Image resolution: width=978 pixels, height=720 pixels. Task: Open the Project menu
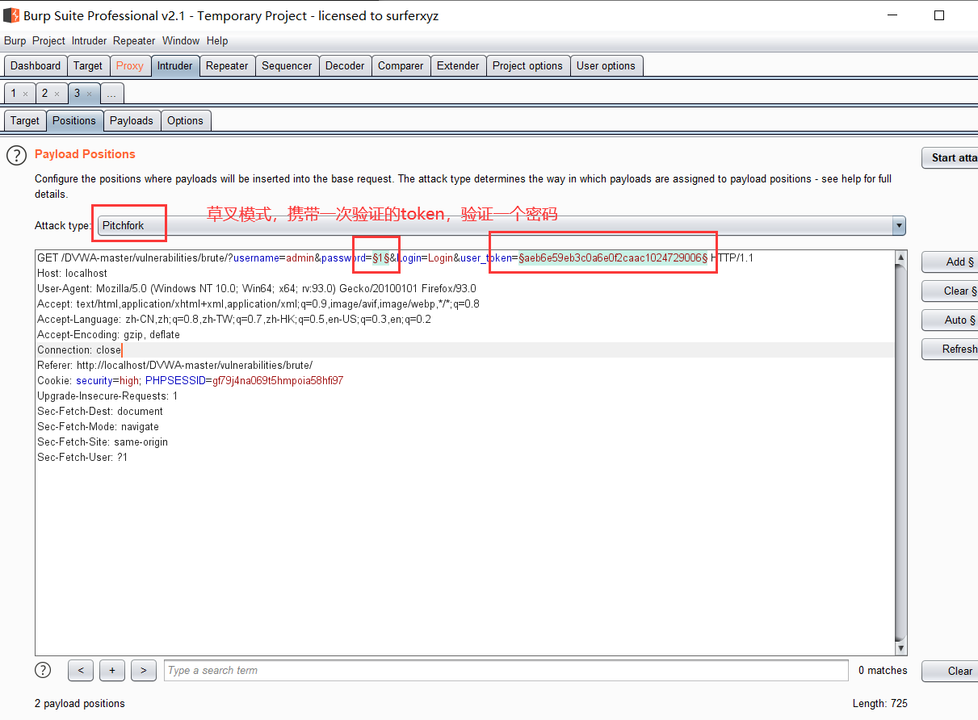coord(48,40)
